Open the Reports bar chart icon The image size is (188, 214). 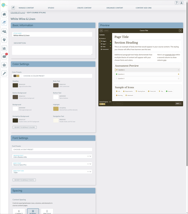(x=4, y=48)
